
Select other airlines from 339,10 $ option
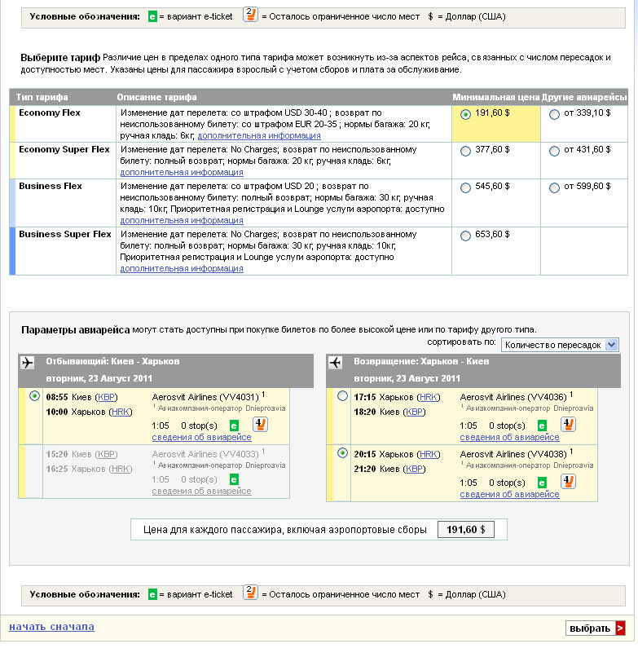pos(555,115)
